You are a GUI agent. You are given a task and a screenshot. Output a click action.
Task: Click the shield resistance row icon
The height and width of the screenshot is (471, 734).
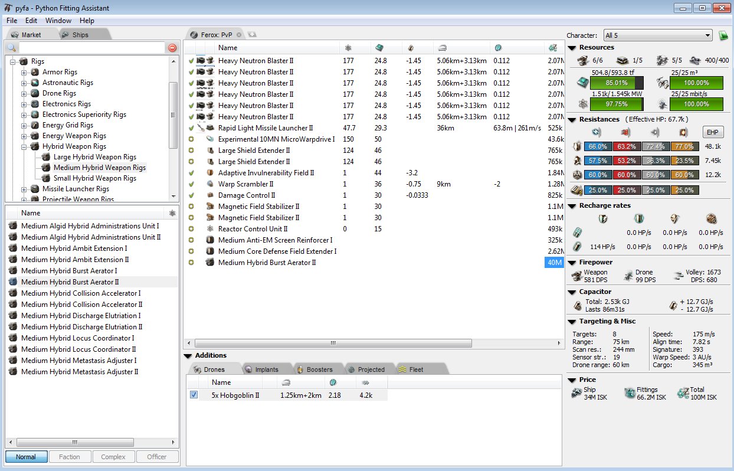tap(578, 146)
